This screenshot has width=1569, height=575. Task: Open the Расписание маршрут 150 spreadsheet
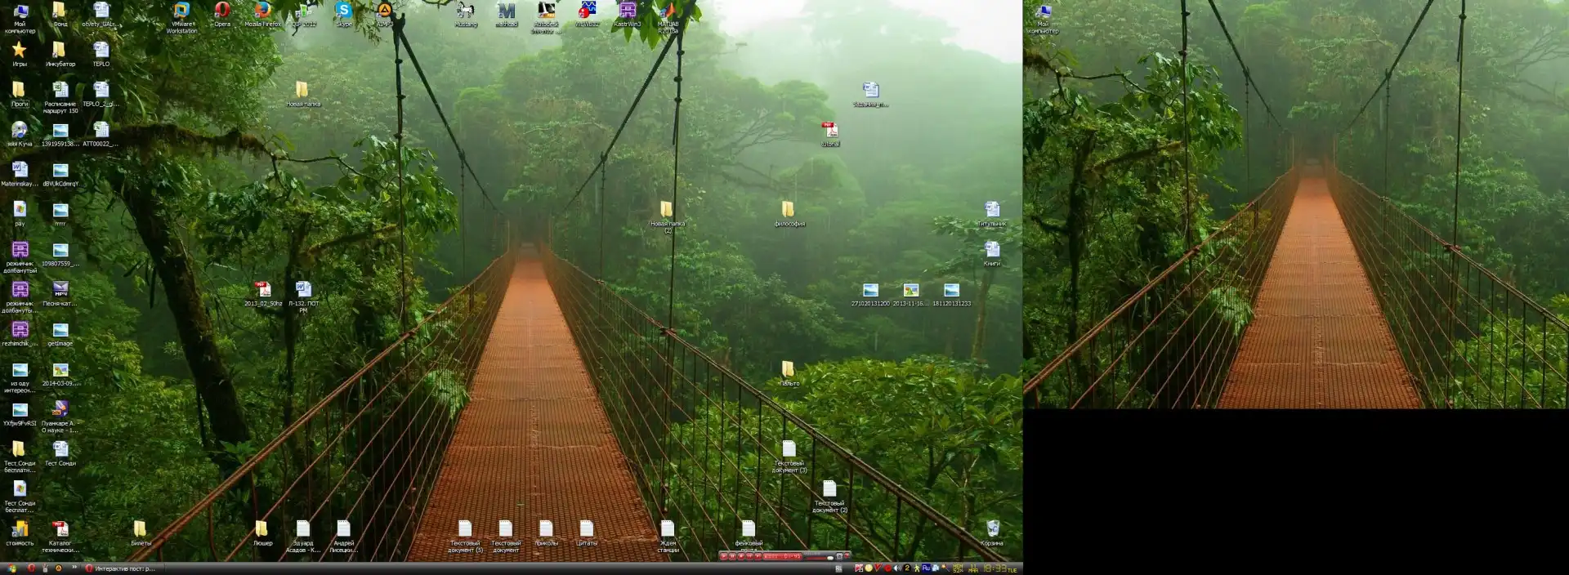click(x=60, y=97)
